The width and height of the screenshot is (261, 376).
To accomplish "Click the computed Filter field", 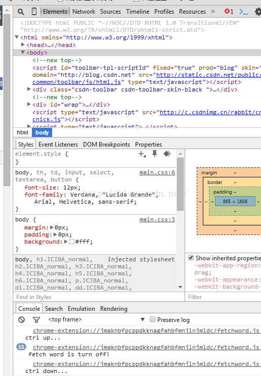I will pyautogui.click(x=223, y=297).
